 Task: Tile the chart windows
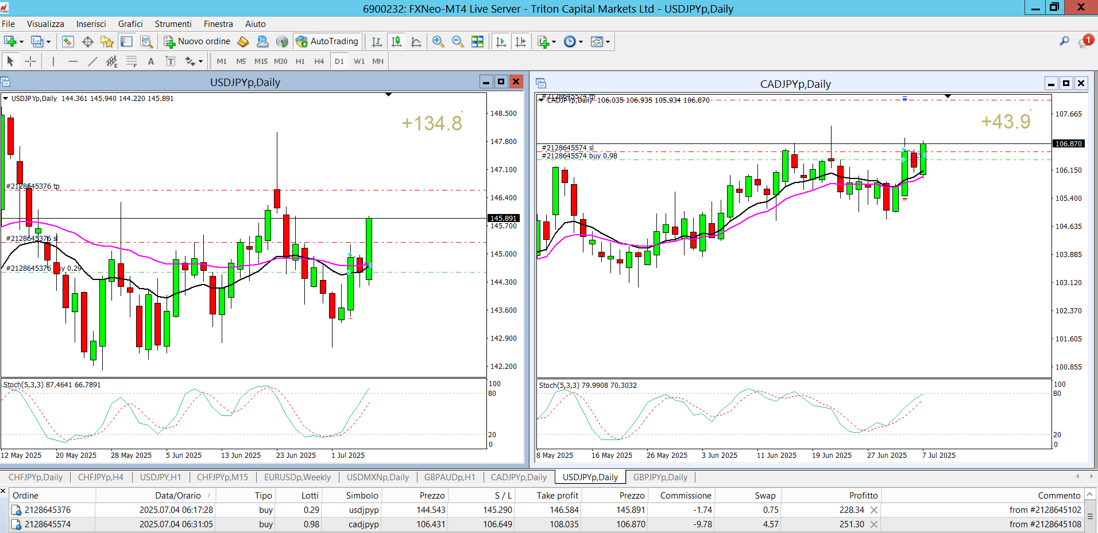coord(477,41)
